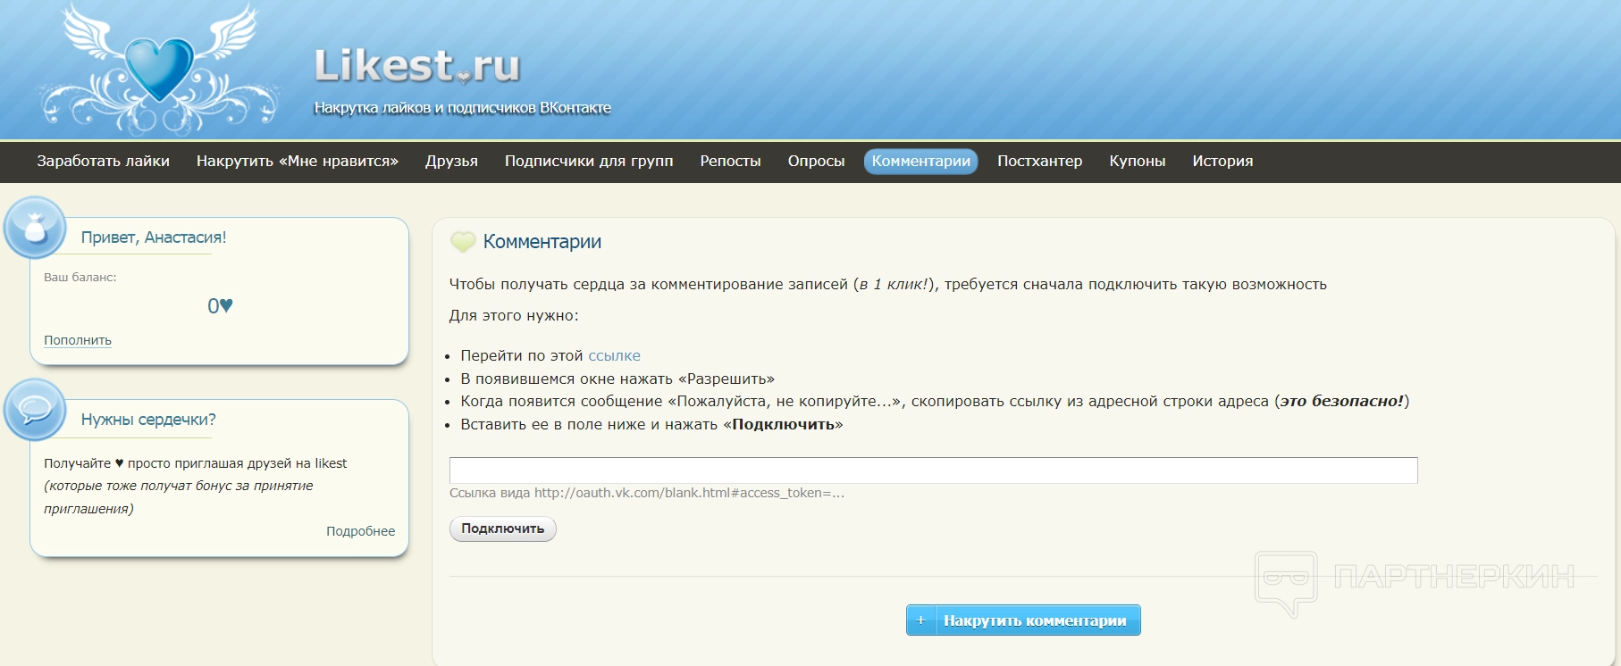This screenshot has width=1621, height=666.
Task: Switch to the Опросы section
Action: tap(816, 162)
